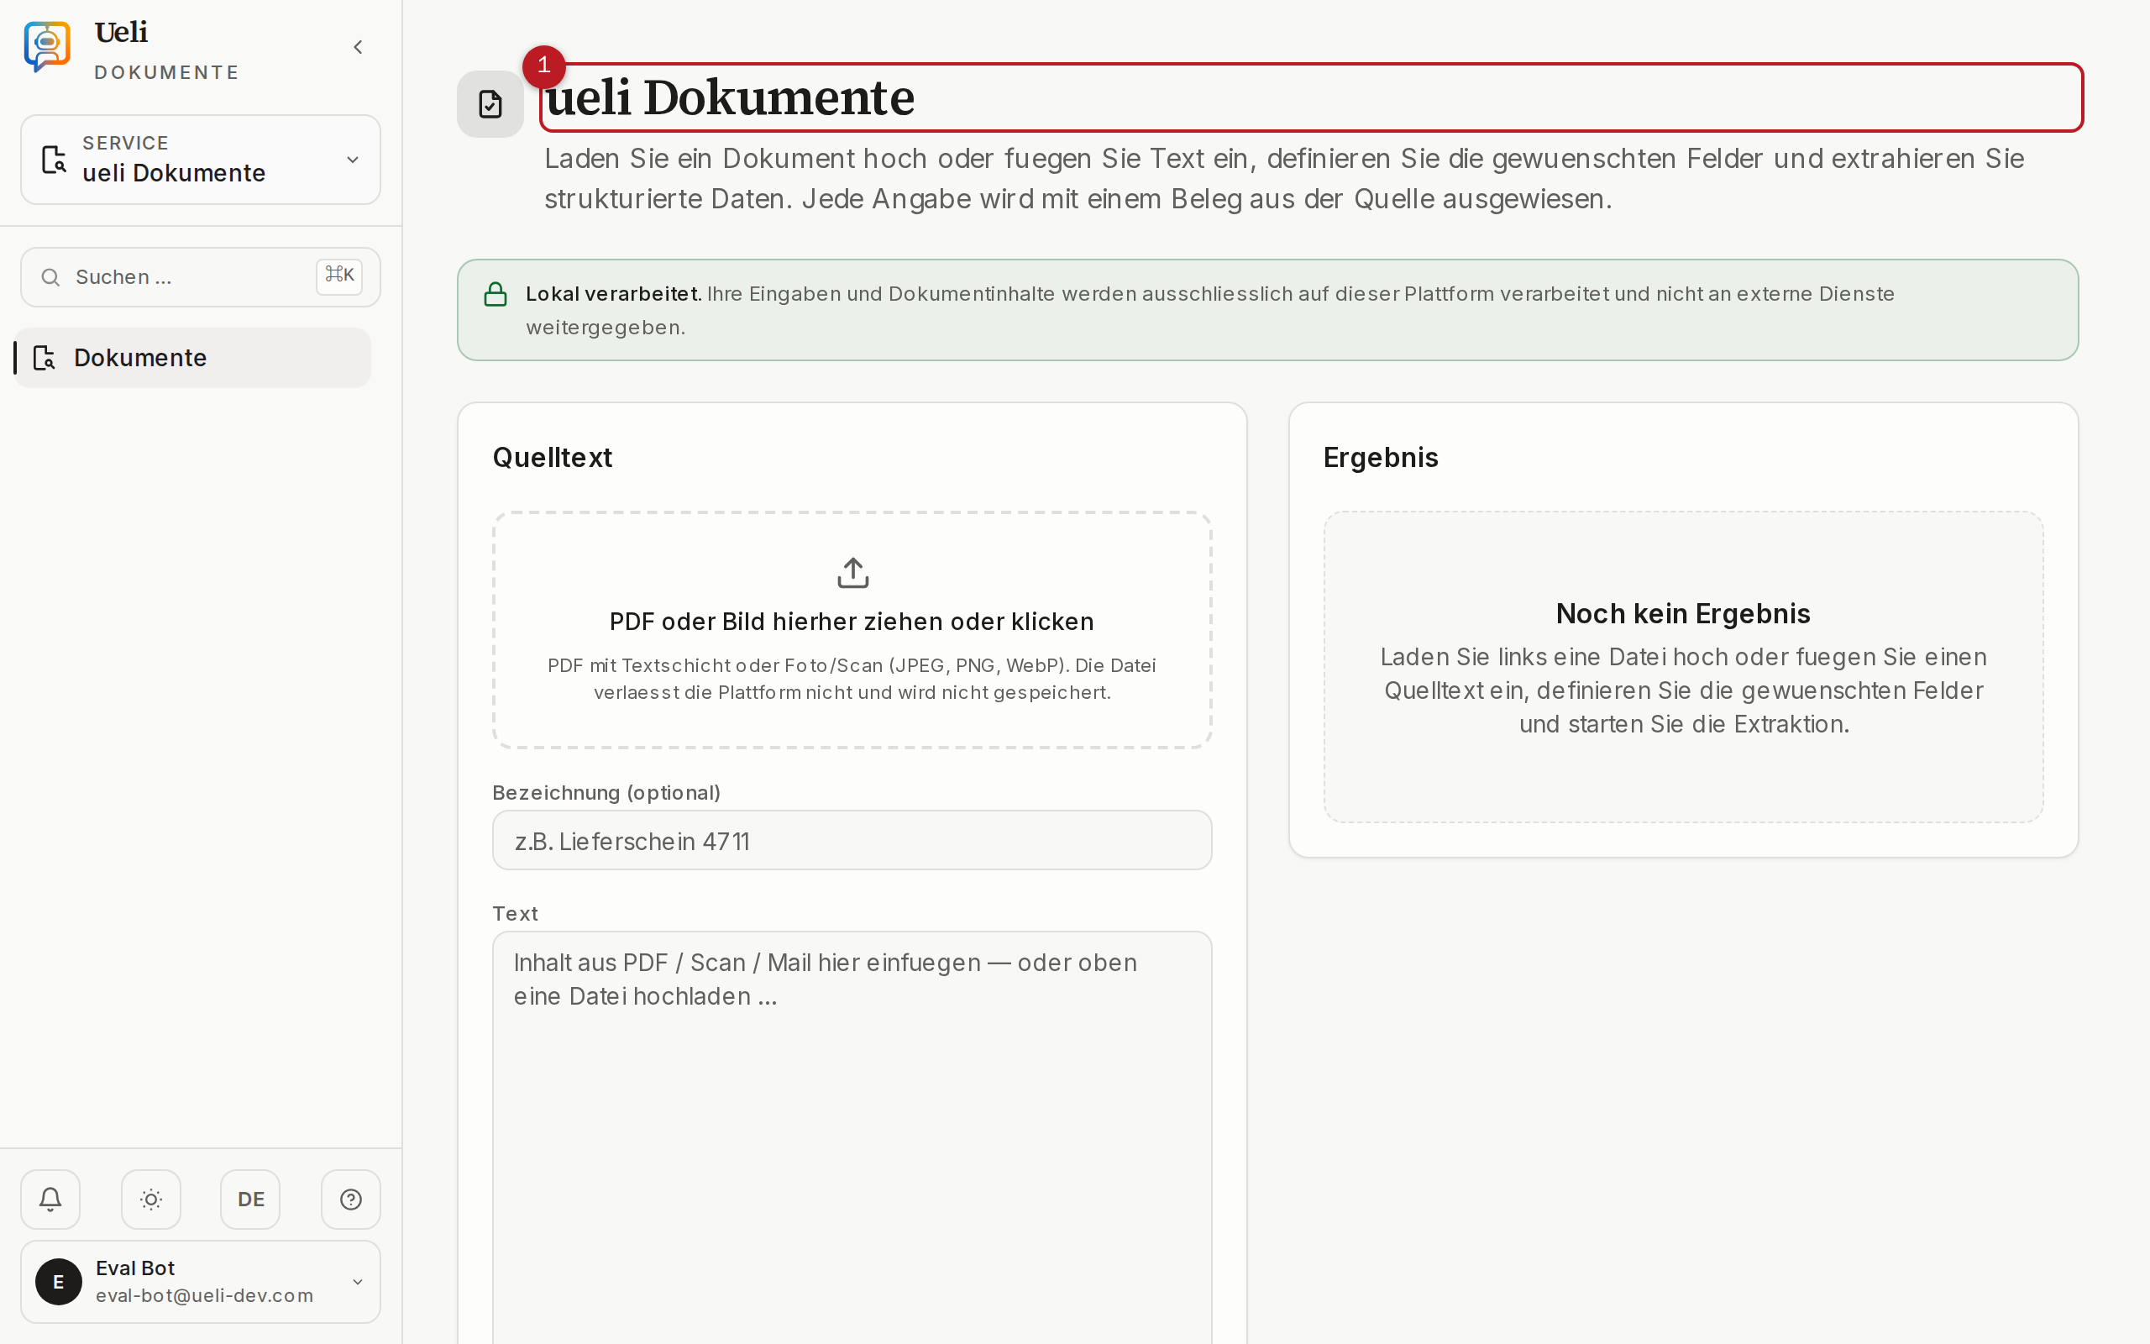Focus the Bezeichnung (optional) input field
This screenshot has width=2150, height=1344.
852,840
